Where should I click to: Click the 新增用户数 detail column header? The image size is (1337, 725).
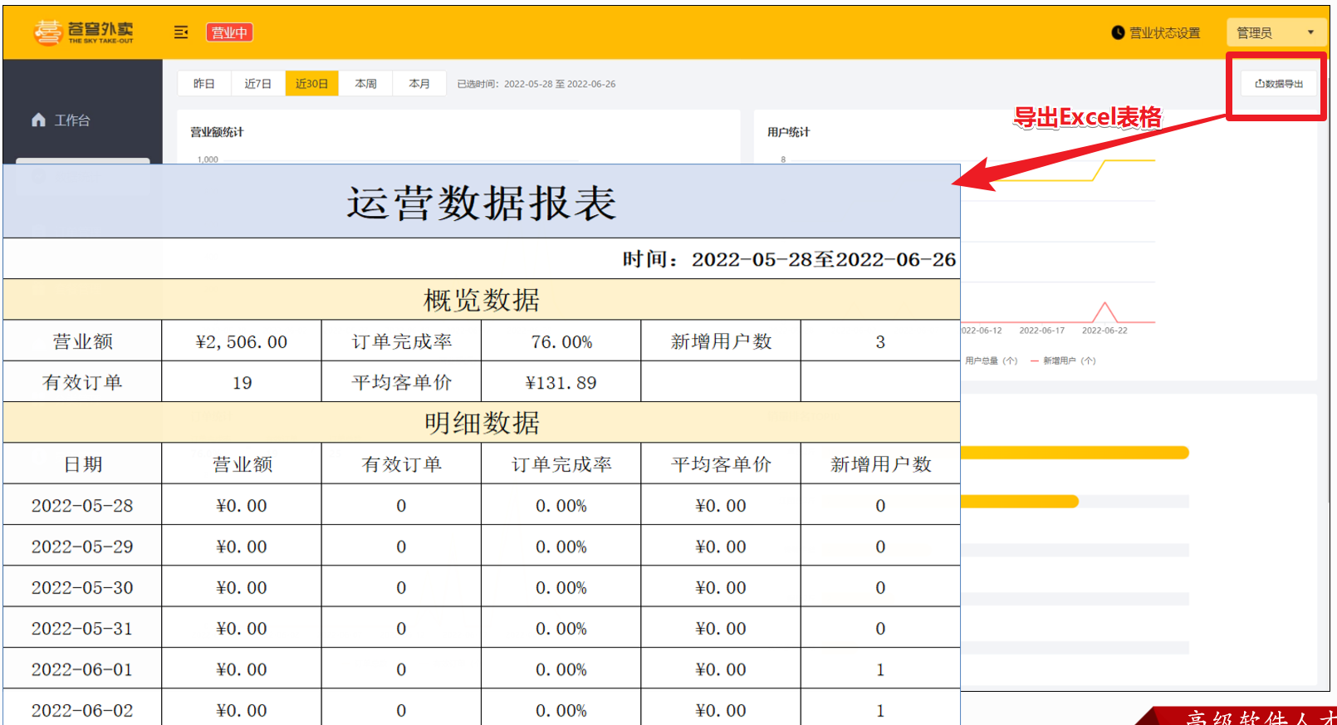coord(881,463)
